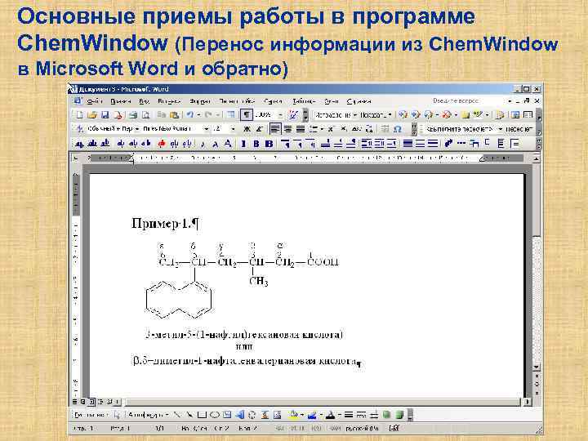Toggle align left
This screenshot has width=588, height=441.
click(275, 129)
